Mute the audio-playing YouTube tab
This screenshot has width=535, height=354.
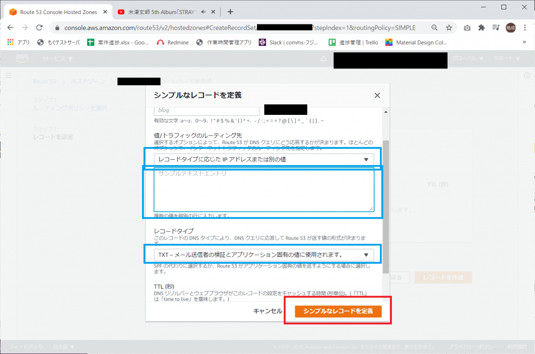point(203,12)
